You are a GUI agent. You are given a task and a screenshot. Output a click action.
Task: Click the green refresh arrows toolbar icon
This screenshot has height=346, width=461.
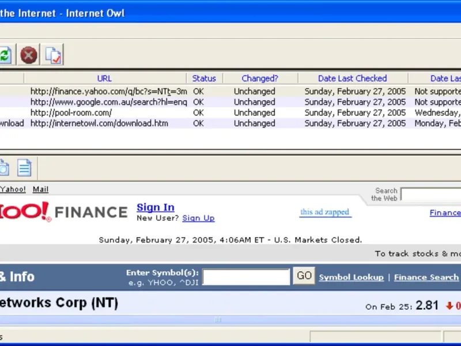(x=6, y=55)
